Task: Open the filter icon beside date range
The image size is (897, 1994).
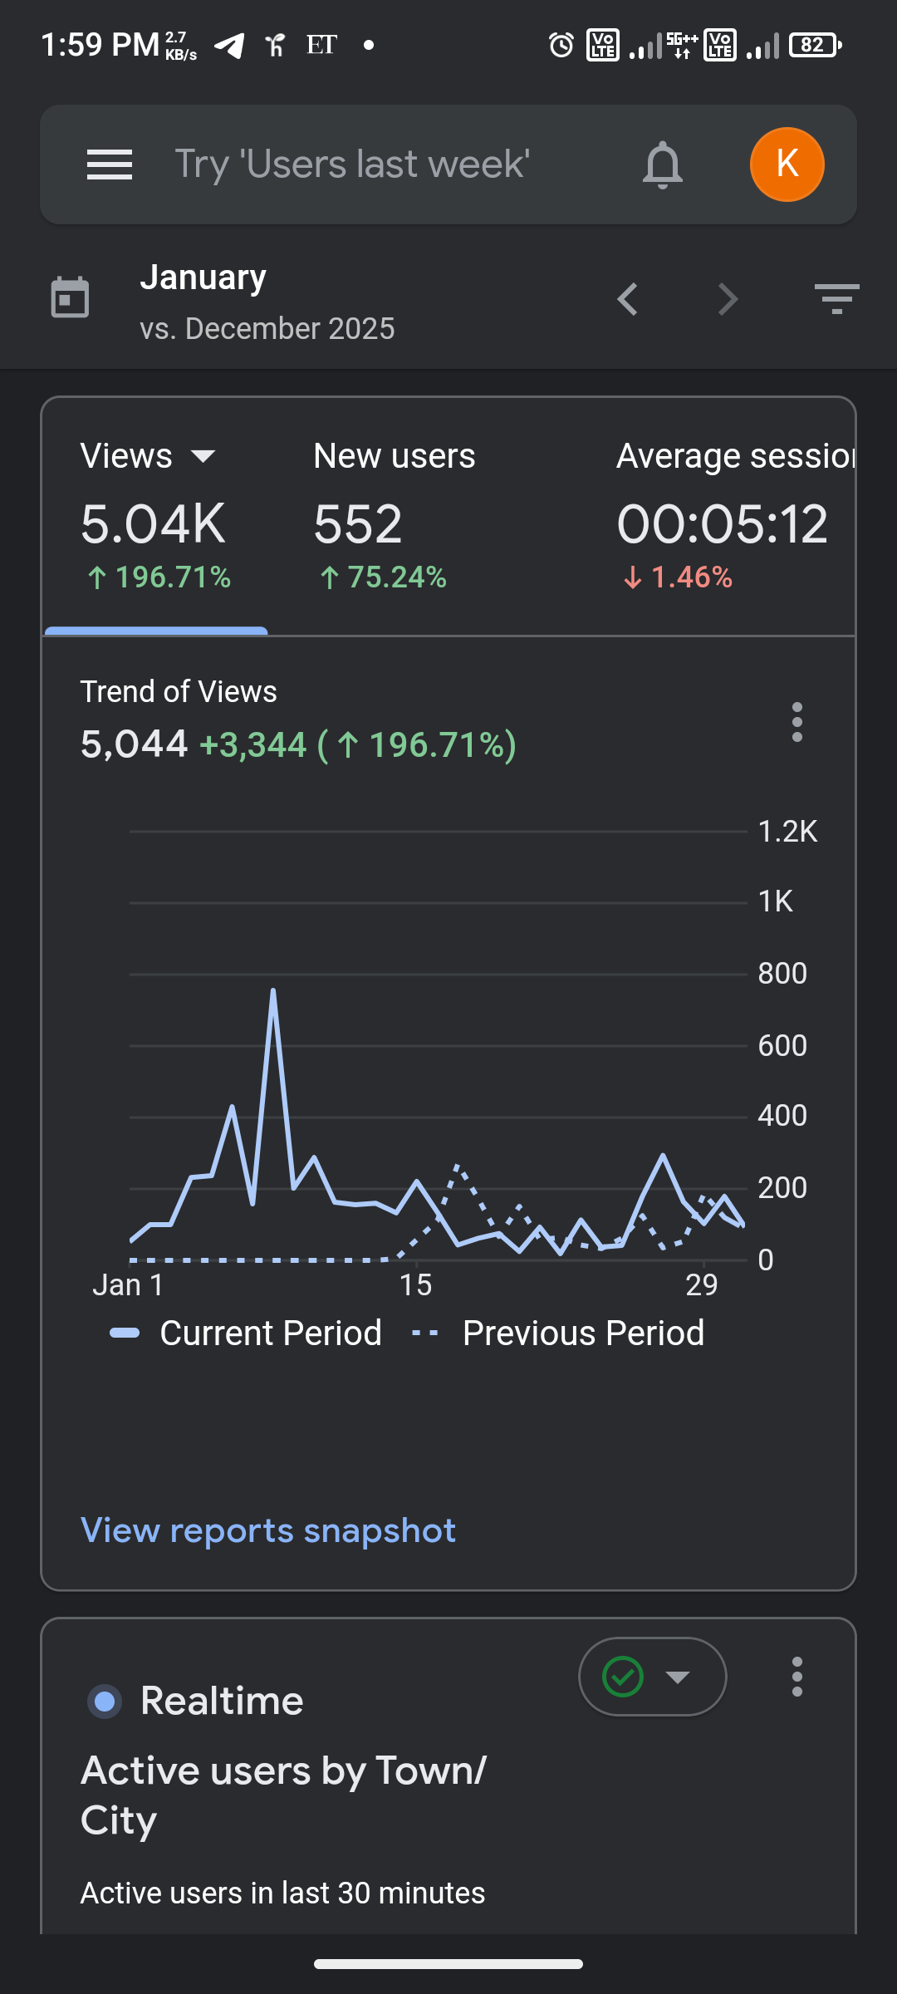Action: pyautogui.click(x=836, y=299)
